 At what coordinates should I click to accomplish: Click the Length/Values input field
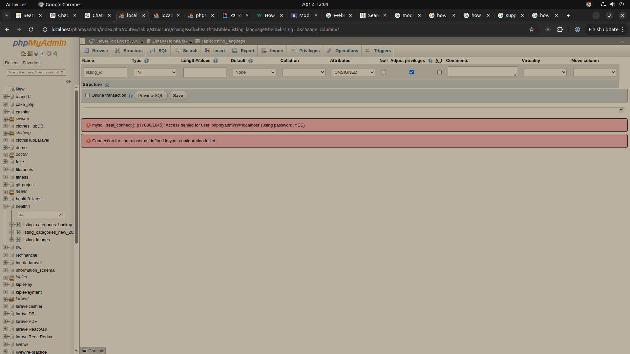tap(205, 72)
